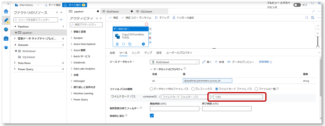
Task: Click the canvas zoom slider handle
Action: pos(318,47)
